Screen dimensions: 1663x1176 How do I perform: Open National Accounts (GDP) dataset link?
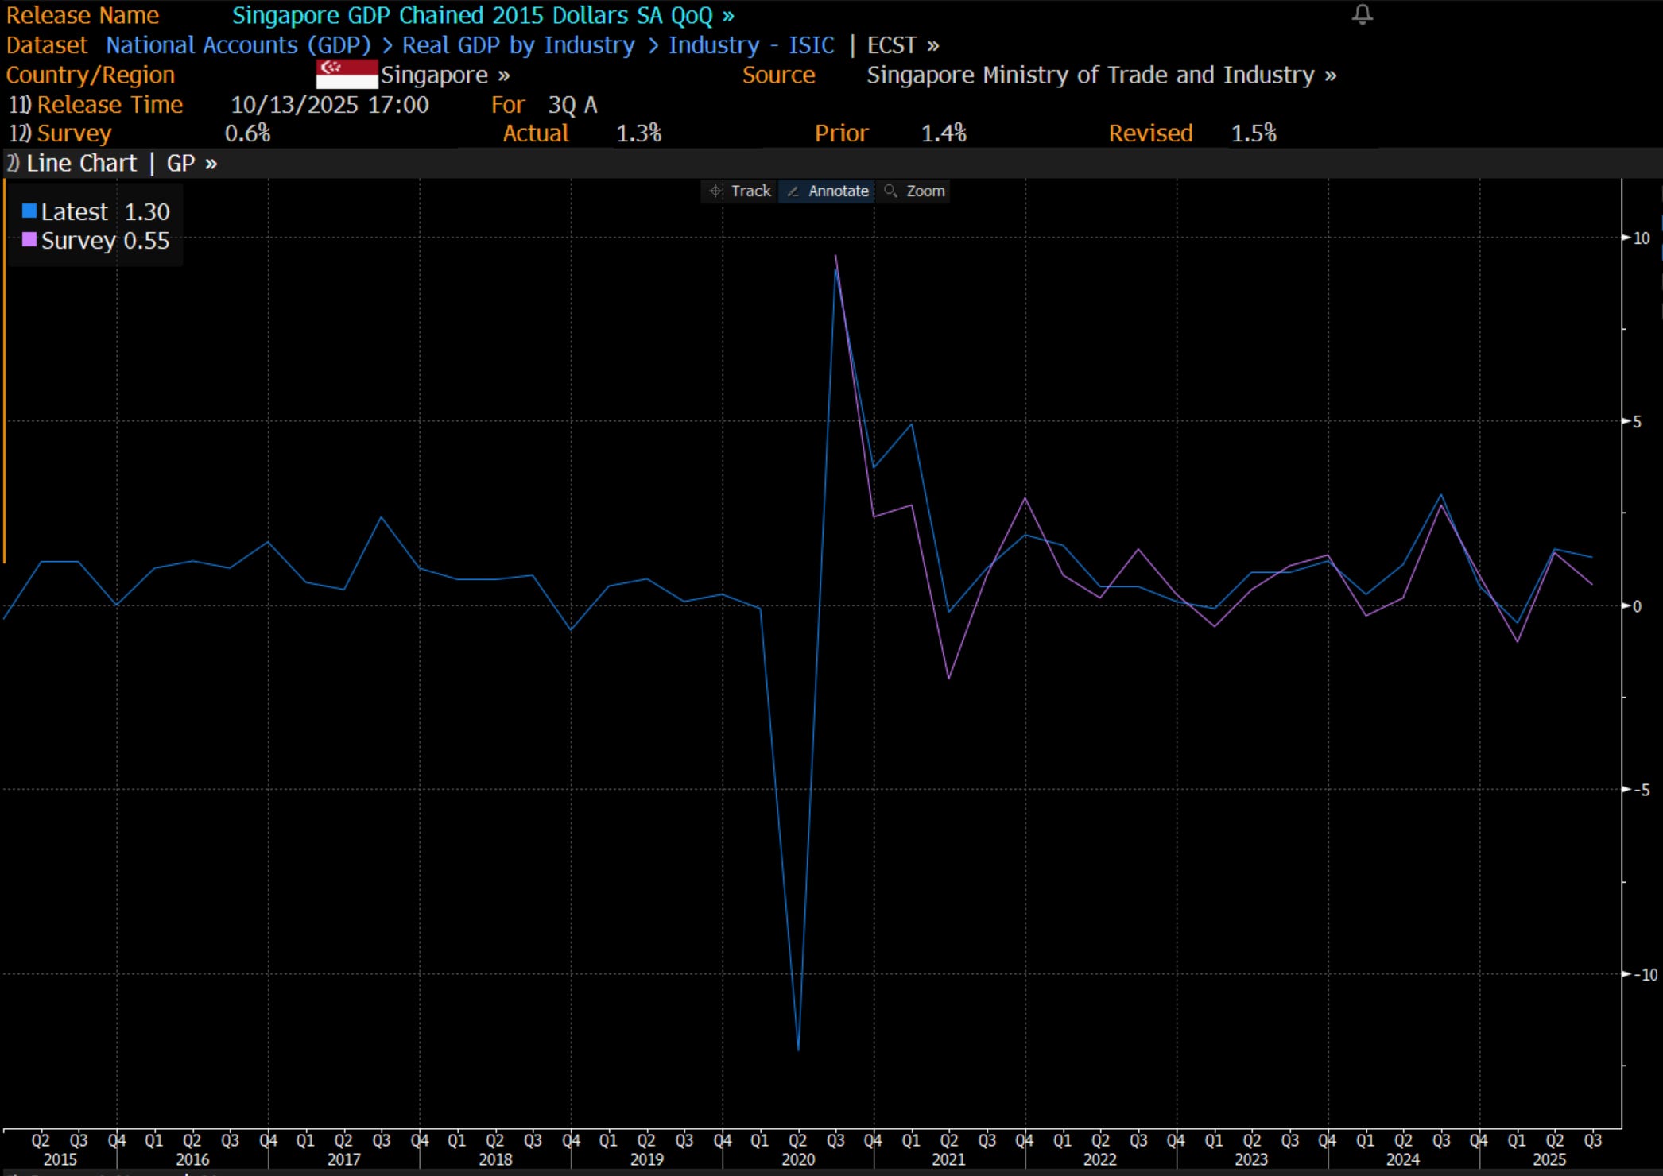(x=238, y=45)
